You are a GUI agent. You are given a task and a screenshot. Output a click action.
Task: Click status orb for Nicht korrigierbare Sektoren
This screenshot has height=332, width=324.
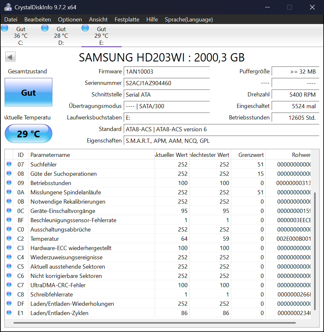coord(9,275)
